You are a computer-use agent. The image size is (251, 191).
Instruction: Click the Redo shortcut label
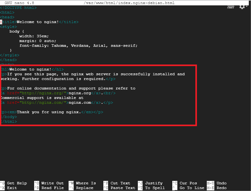point(221,188)
